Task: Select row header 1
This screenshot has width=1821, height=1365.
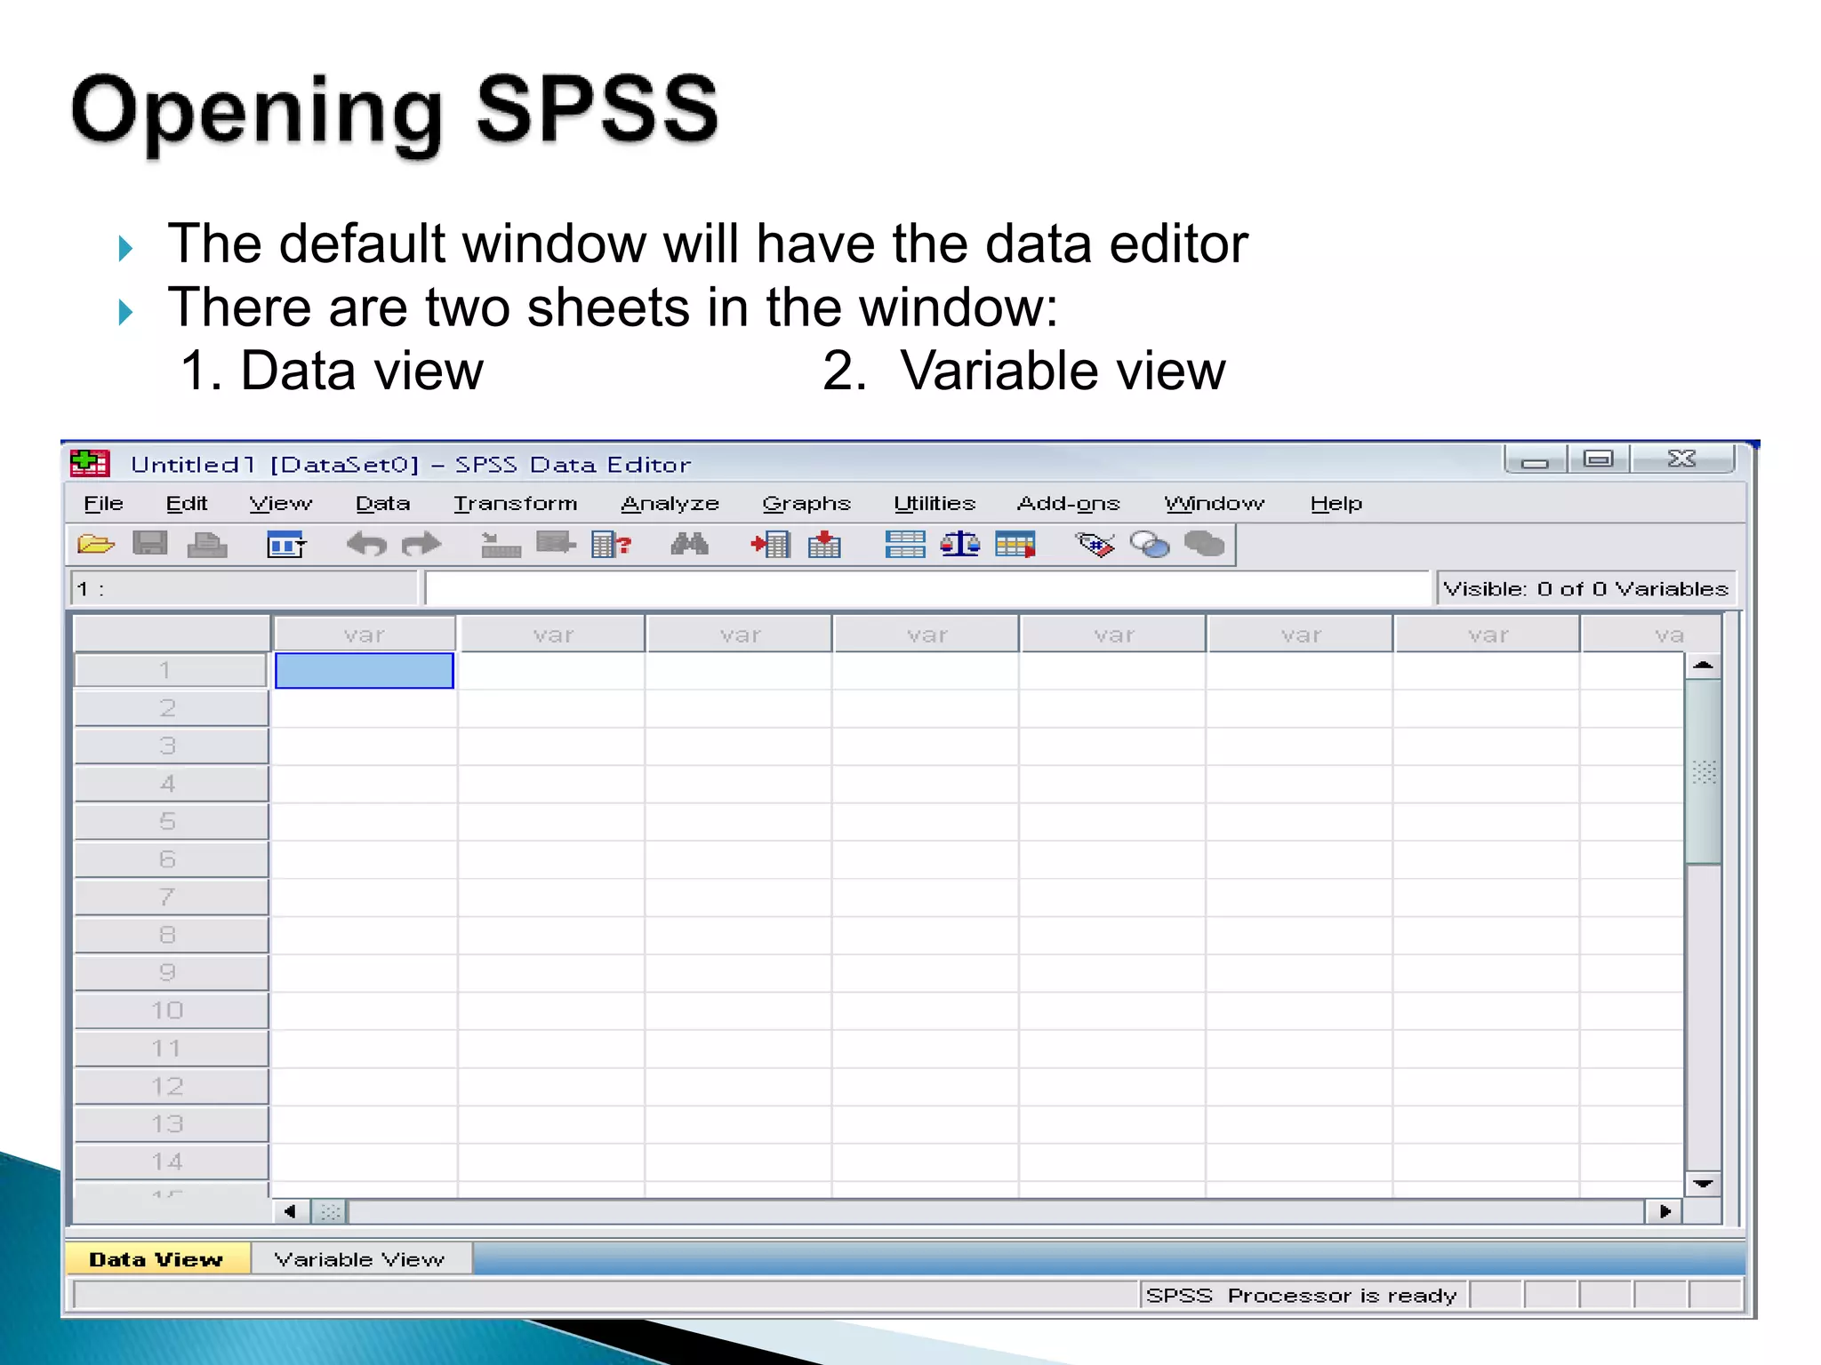Action: point(170,671)
